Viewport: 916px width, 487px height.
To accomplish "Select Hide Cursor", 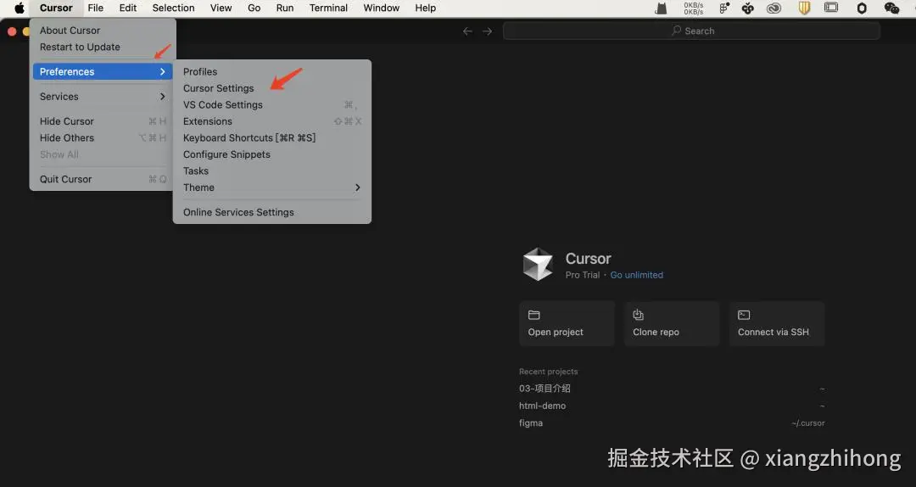I will (103, 121).
